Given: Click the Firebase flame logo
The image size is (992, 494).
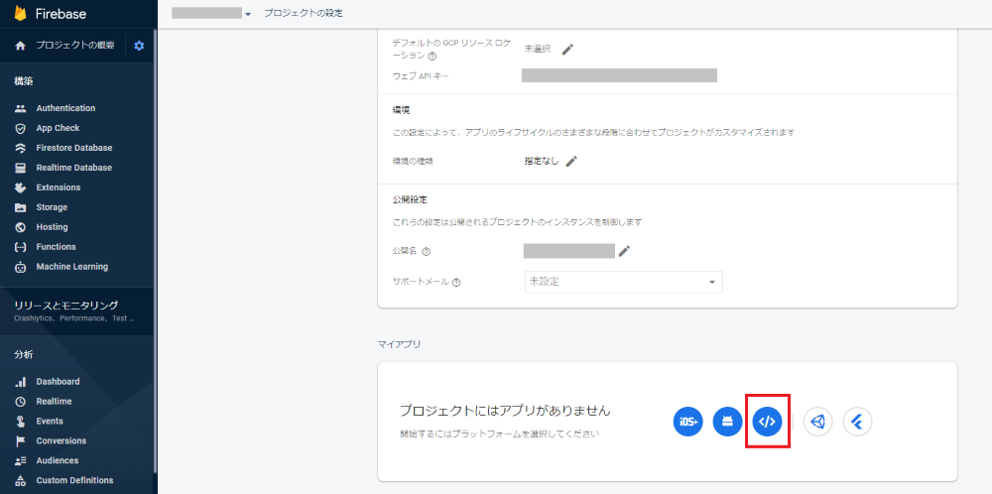Looking at the screenshot, I should pyautogui.click(x=20, y=13).
